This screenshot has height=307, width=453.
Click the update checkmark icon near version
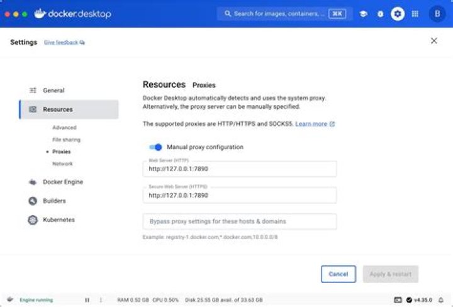[409, 300]
